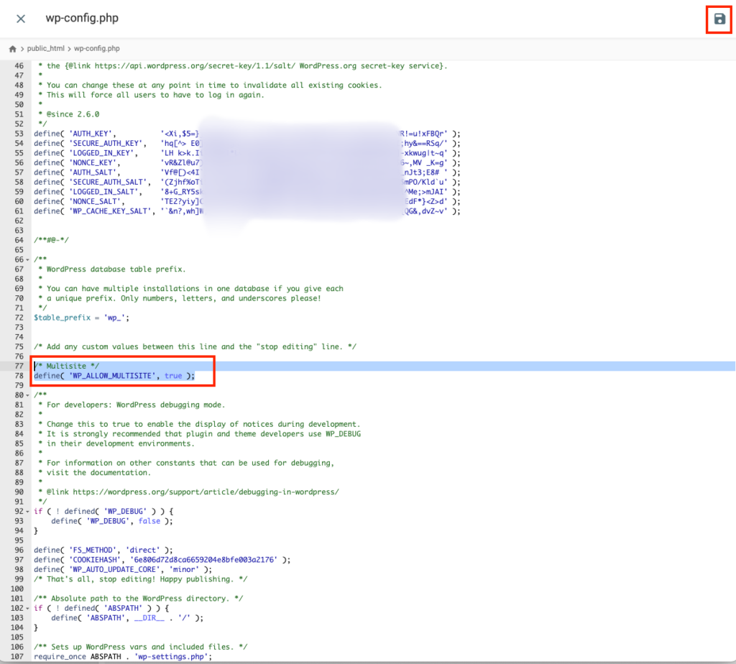Click the $table_prefix = 'wp_' line
The width and height of the screenshot is (736, 664).
point(81,318)
